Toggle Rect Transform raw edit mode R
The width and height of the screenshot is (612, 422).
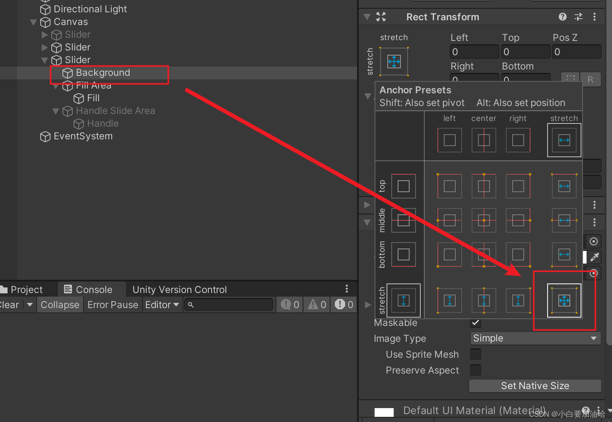pos(591,79)
